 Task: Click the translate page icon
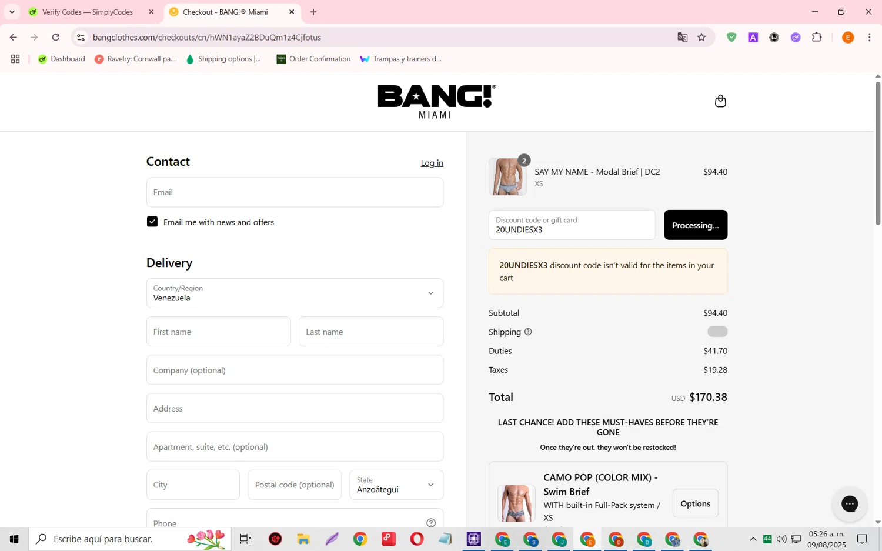pos(682,38)
